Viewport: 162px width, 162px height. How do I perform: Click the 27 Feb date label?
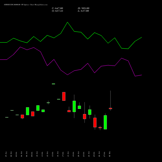104,154
